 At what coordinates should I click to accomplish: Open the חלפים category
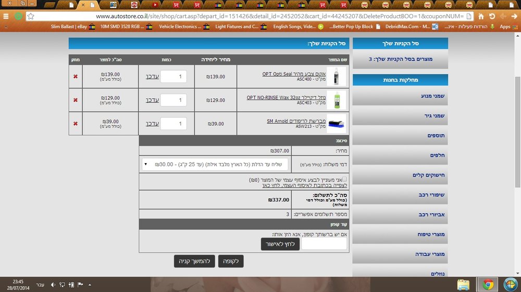[400, 155]
